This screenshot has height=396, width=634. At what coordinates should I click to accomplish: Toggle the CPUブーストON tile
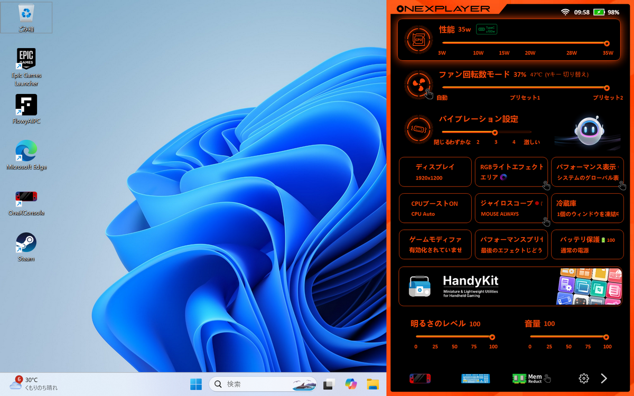435,208
